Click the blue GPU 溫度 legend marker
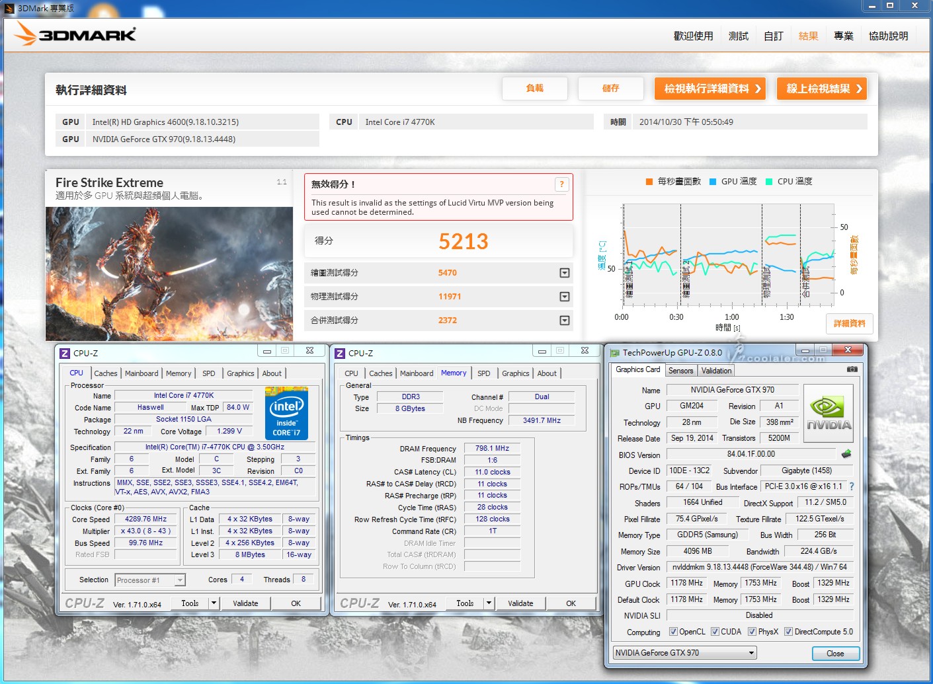The height and width of the screenshot is (684, 933). [713, 182]
